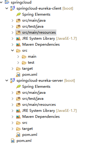The height and width of the screenshot is (150, 111).
Task: Expand the main folder under src
Action: tap(18, 57)
